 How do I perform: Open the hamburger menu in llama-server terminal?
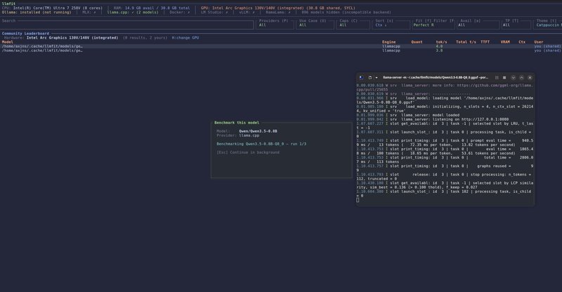click(x=504, y=77)
